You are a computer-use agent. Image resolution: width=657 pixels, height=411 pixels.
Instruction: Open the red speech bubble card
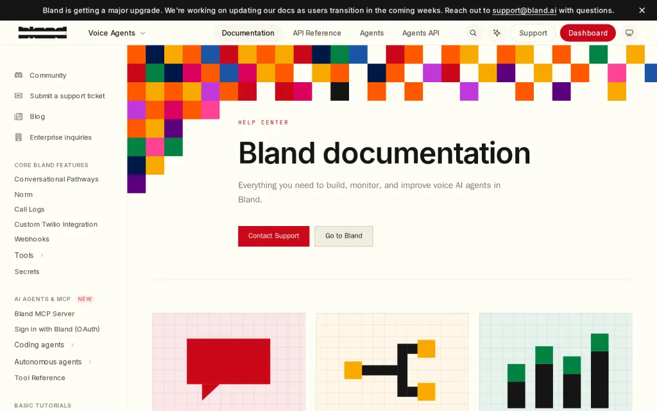click(229, 362)
